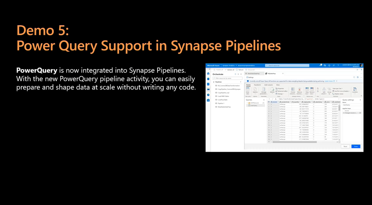
Task: Click the Reset button
Action: (345, 146)
